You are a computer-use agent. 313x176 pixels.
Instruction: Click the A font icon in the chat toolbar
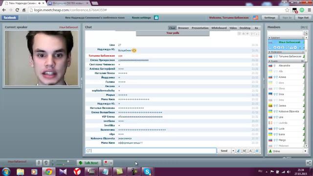(251, 151)
